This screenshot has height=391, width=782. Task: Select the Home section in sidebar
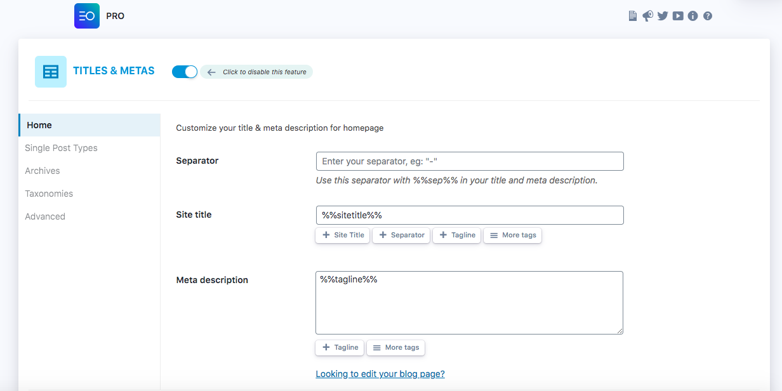(39, 124)
